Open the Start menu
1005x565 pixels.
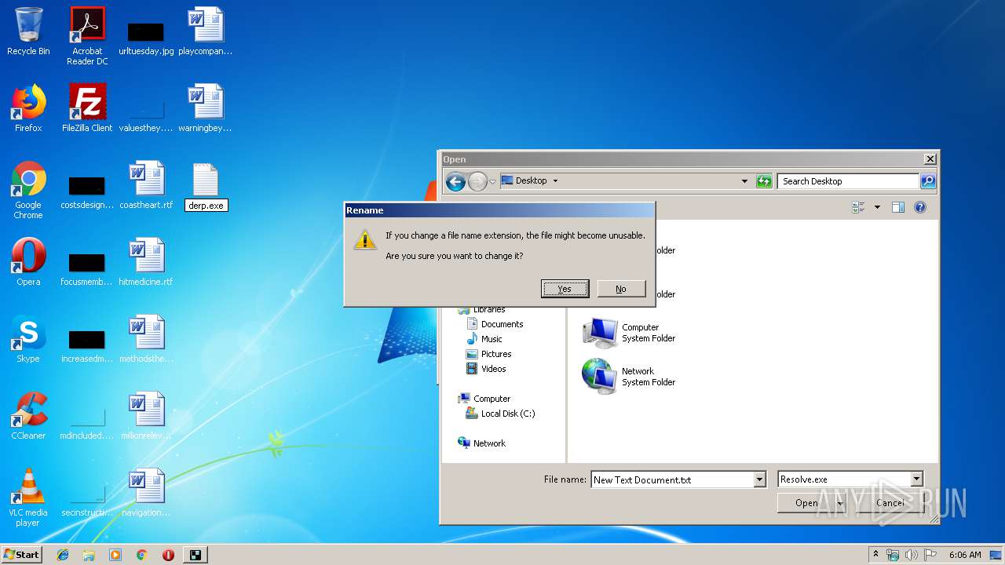pyautogui.click(x=22, y=554)
